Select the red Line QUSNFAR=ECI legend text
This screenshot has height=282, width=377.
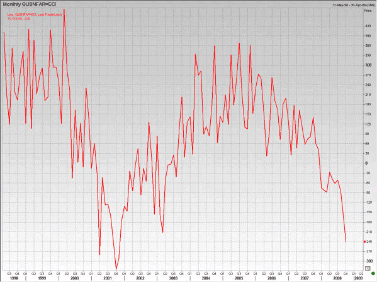[35, 15]
